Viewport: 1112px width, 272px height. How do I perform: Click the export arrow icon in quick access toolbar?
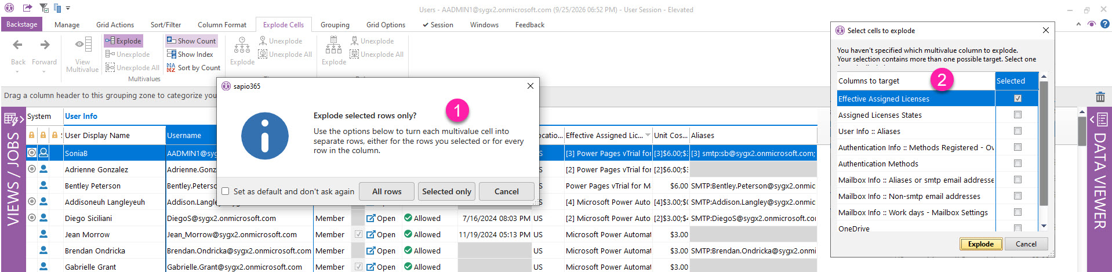[27, 8]
